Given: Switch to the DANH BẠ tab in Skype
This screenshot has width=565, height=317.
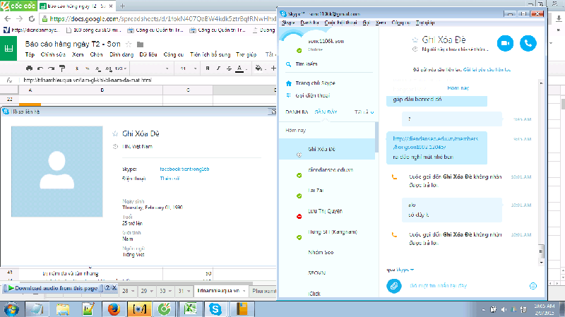Looking at the screenshot, I should (x=297, y=112).
